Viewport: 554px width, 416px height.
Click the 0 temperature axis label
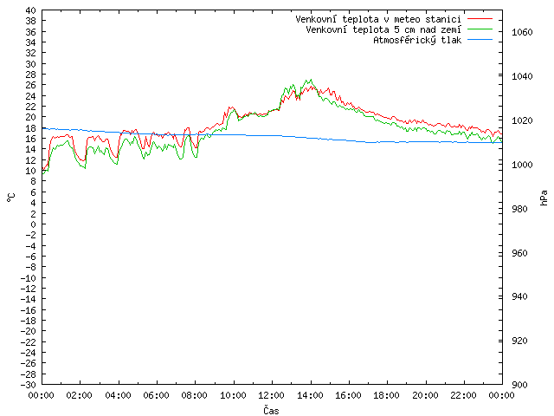33,224
